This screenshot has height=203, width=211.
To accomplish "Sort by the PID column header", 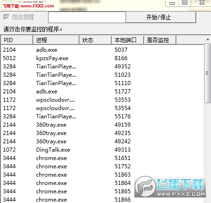I will (17, 40).
